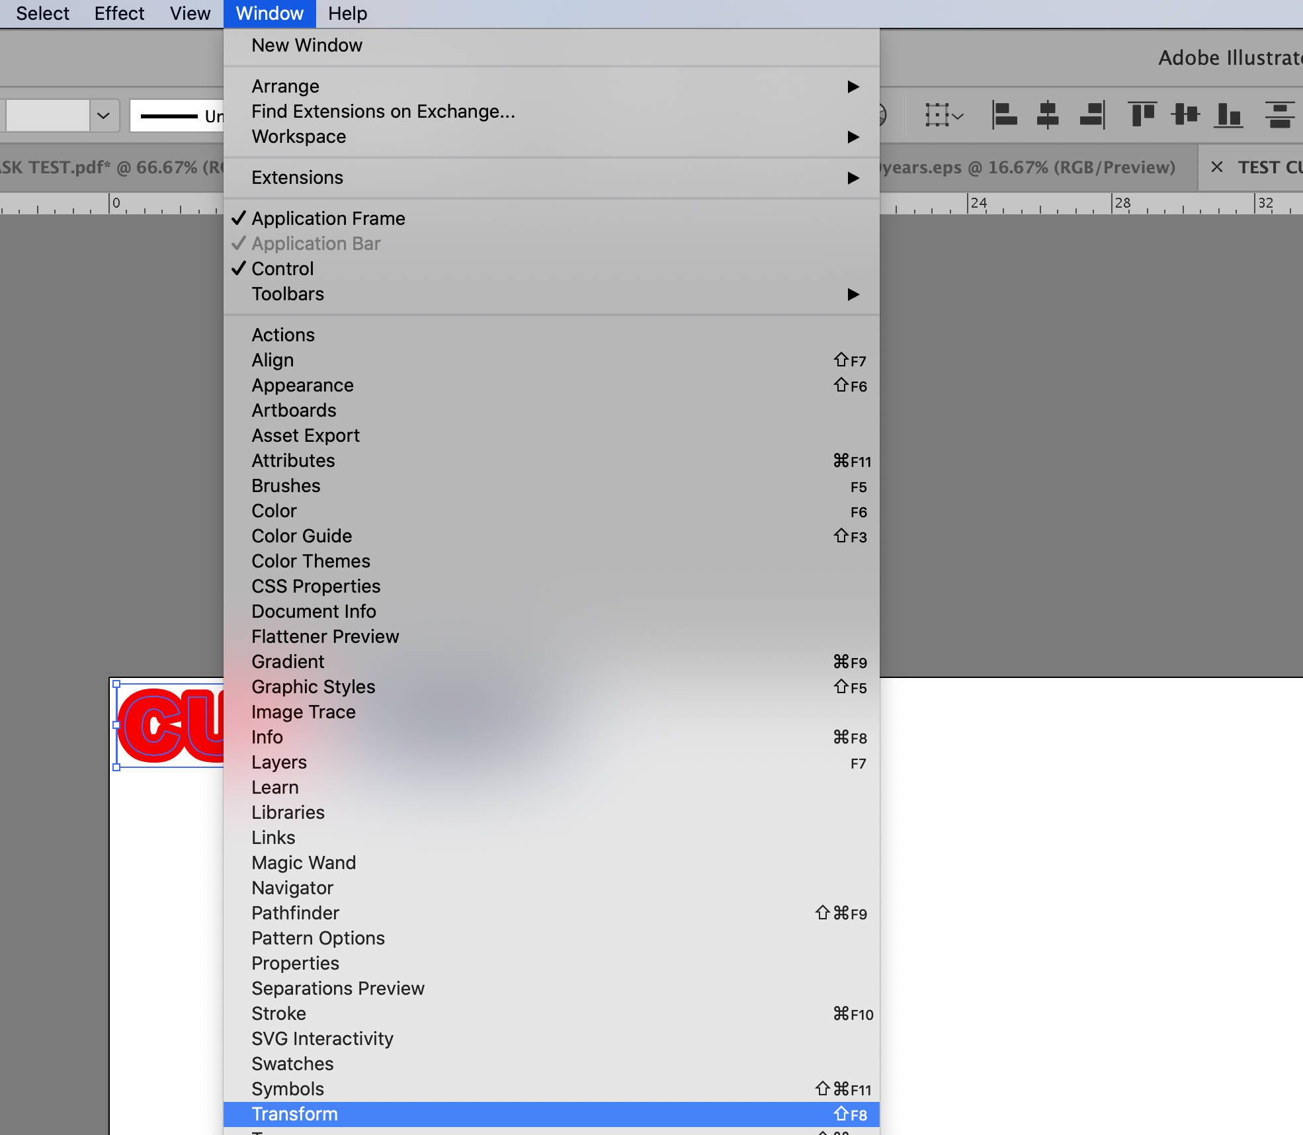1303x1135 pixels.
Task: Toggle Application Frame checkmark item
Action: 328,219
